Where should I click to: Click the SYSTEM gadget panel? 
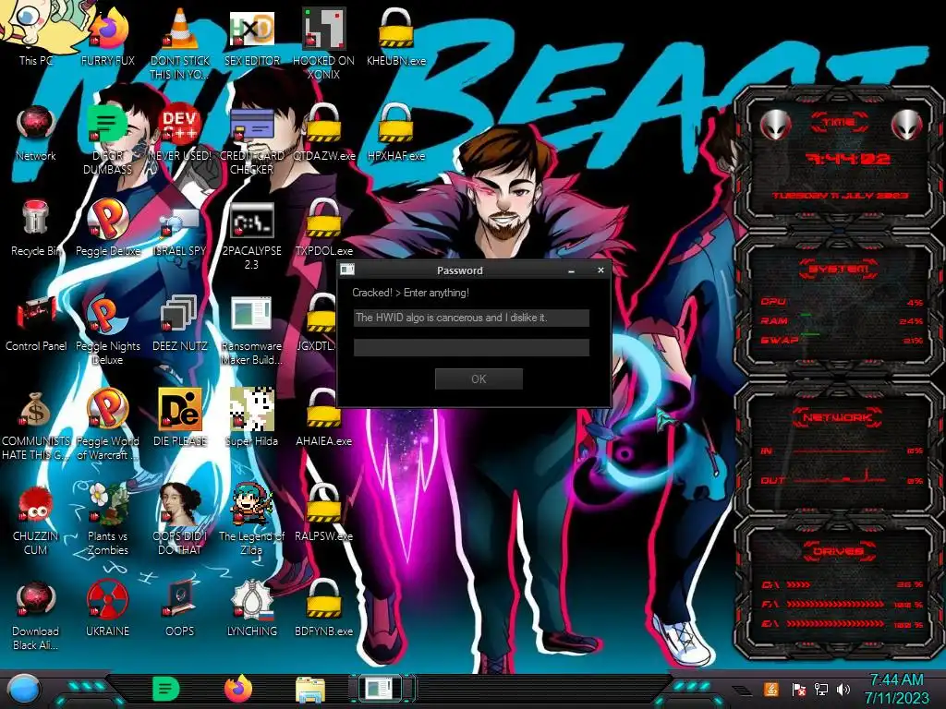pyautogui.click(x=839, y=307)
